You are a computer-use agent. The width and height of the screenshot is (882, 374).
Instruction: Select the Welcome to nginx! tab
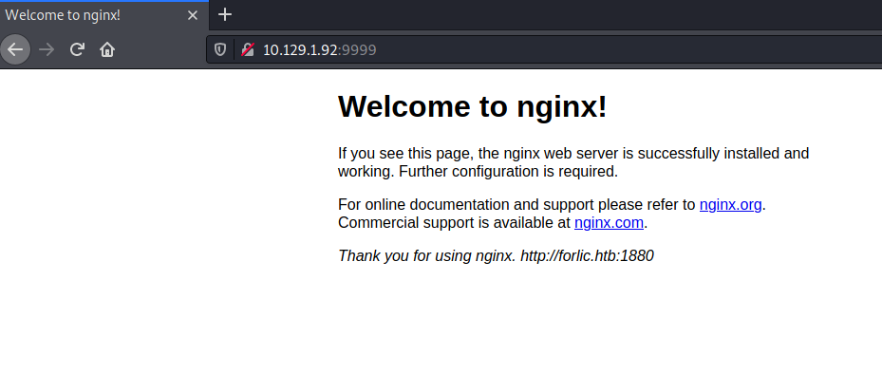tap(104, 15)
